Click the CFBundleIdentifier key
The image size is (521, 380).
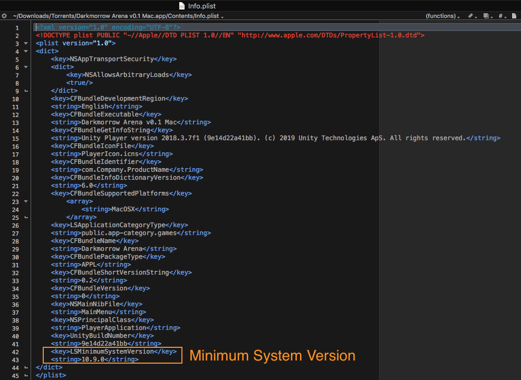coord(107,162)
